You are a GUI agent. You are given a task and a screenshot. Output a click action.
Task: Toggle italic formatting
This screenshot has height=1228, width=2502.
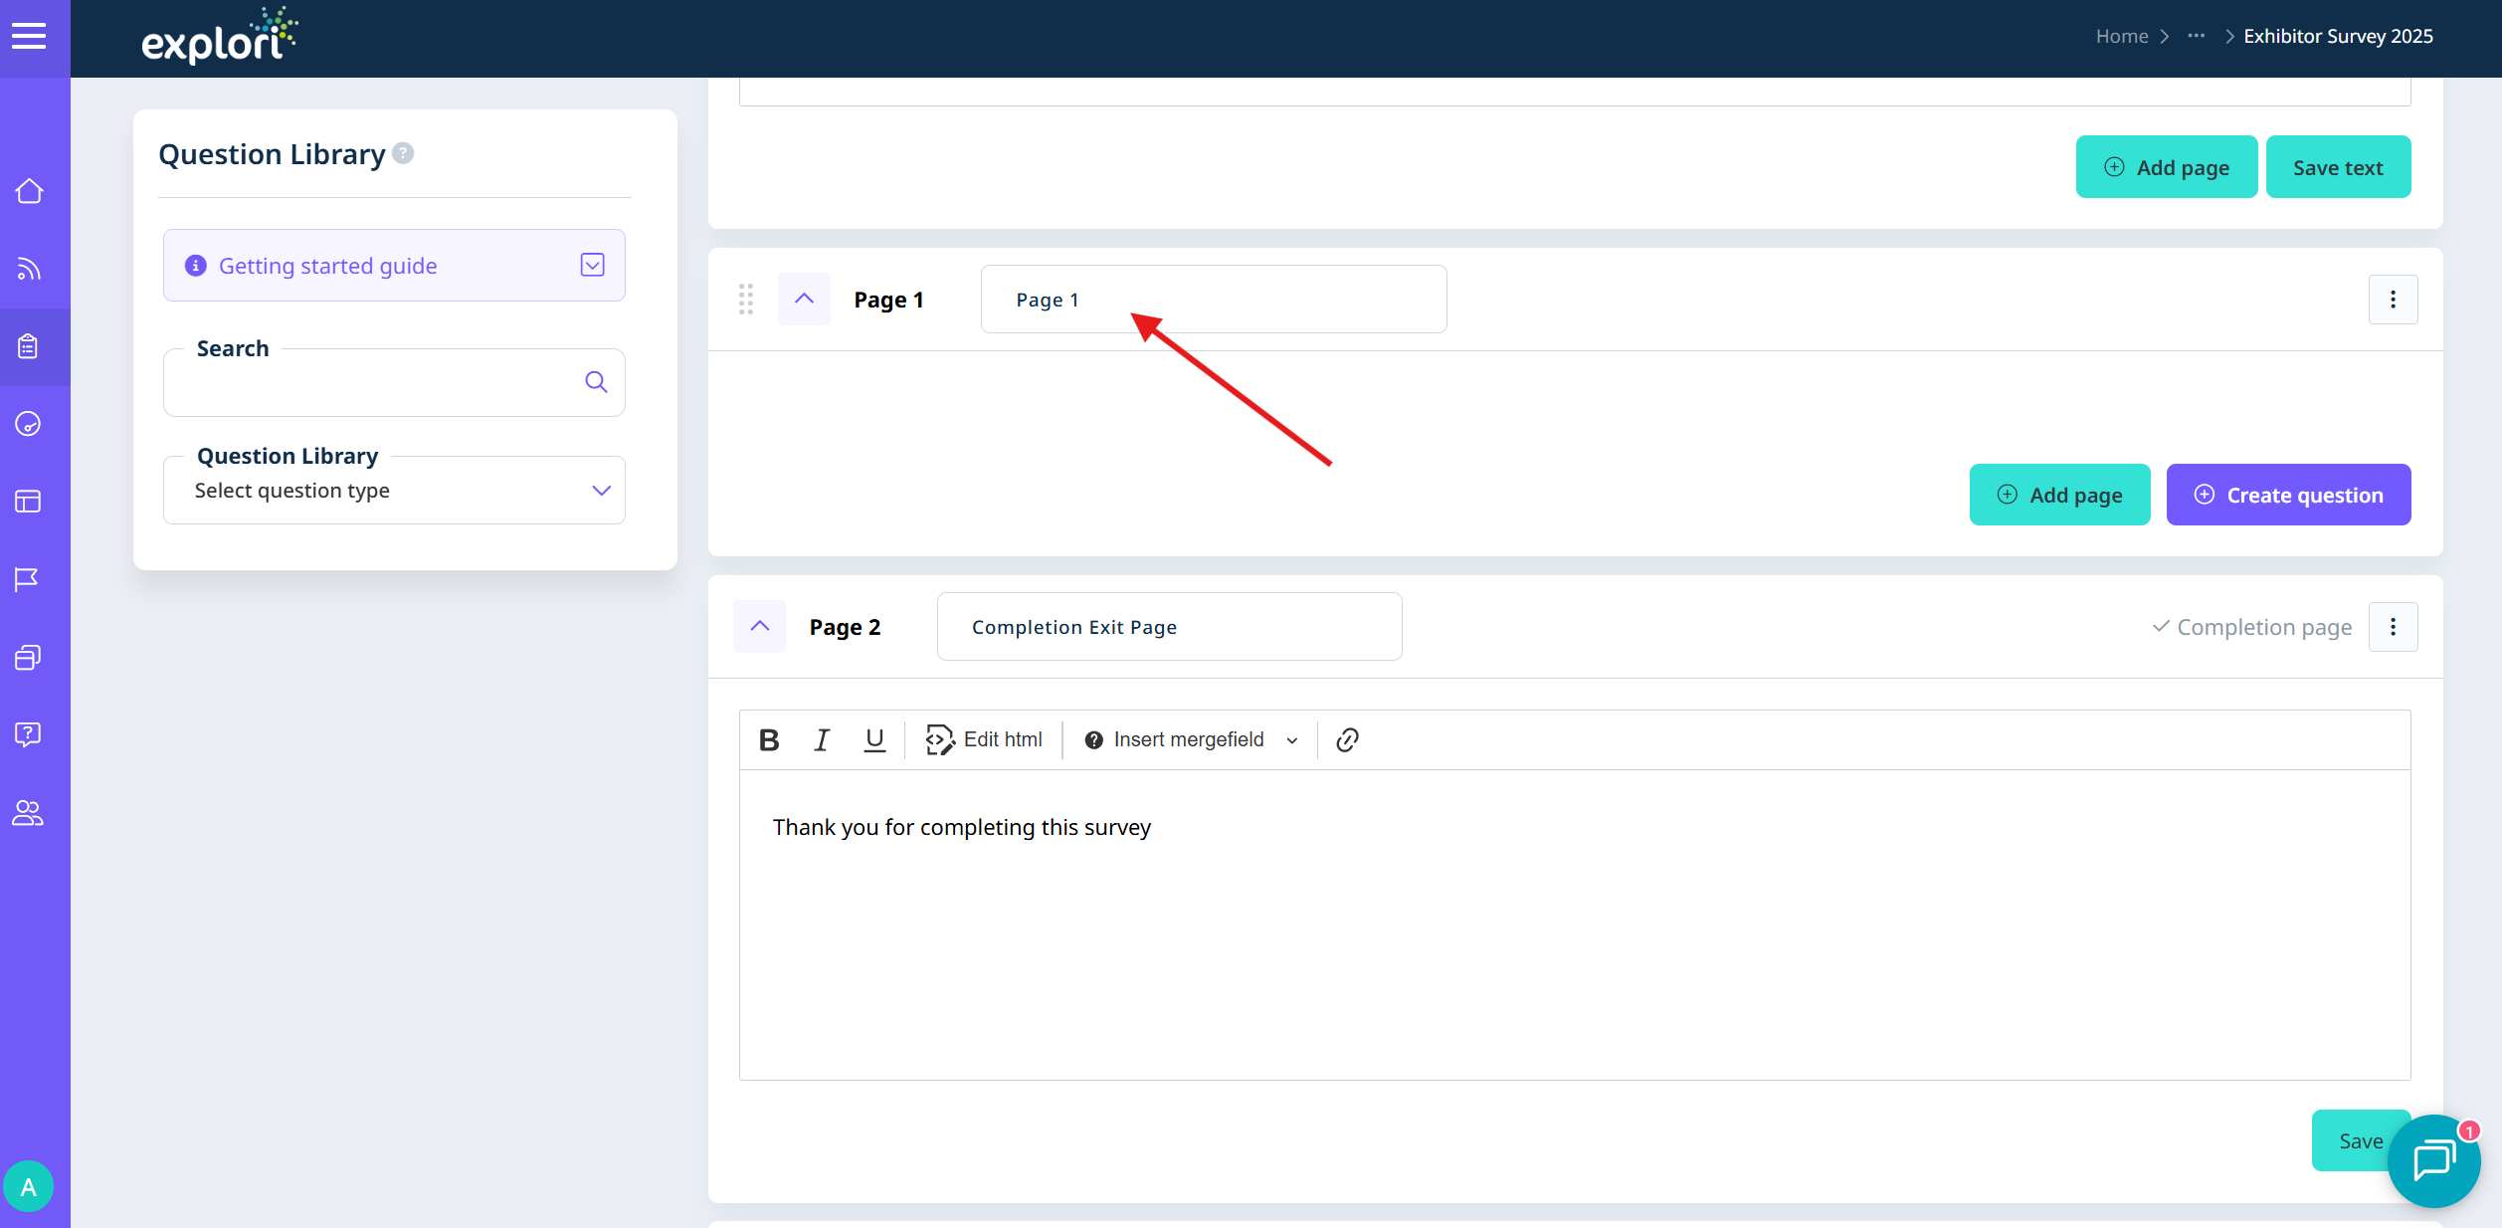coord(821,739)
